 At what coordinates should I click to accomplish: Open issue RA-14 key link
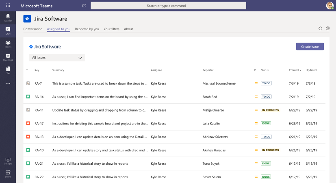[x=39, y=97]
